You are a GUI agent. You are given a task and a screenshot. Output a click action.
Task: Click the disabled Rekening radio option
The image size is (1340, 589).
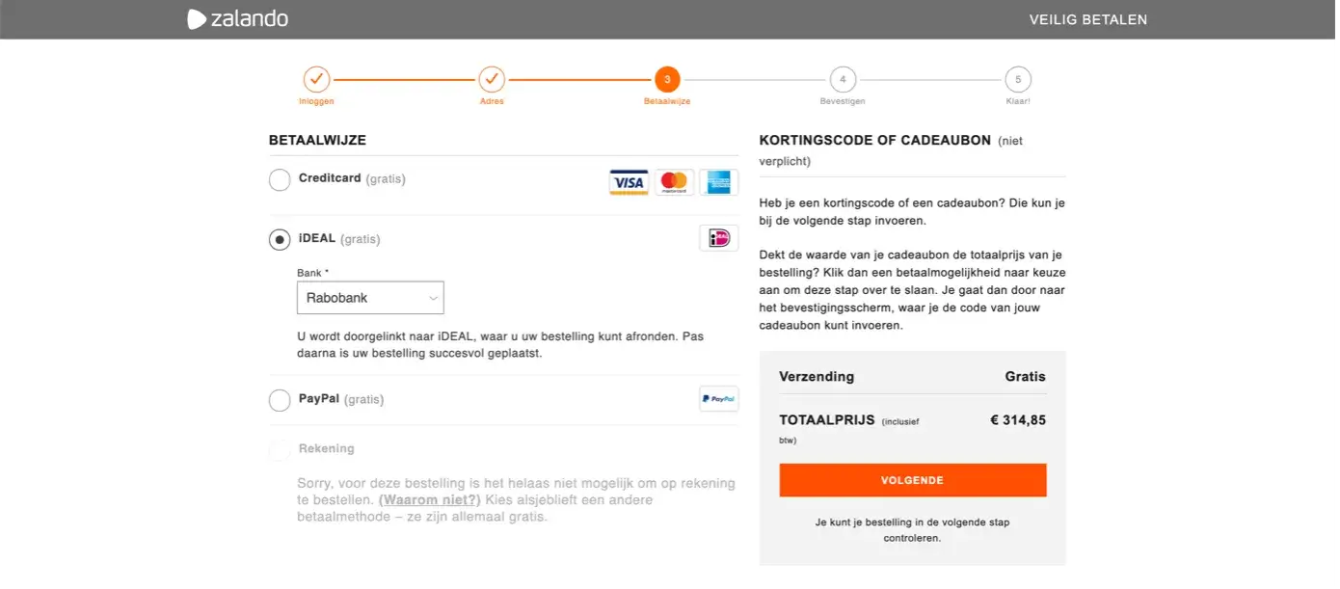[x=280, y=450]
